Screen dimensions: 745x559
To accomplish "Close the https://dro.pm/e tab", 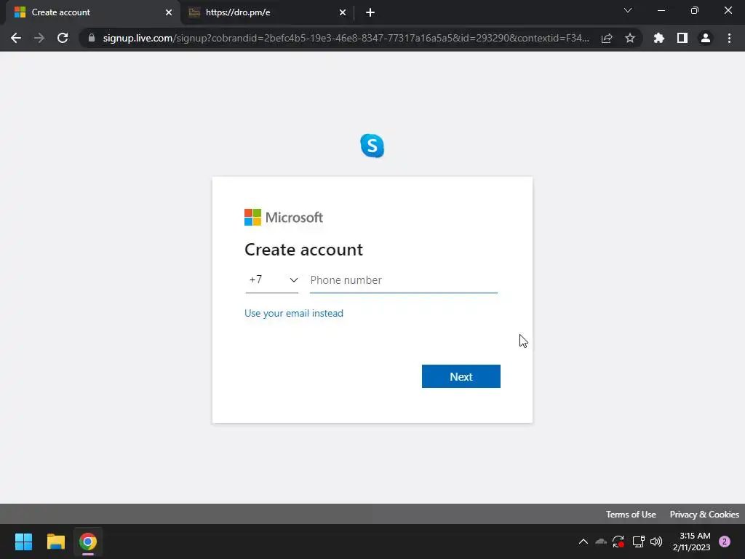I will pyautogui.click(x=343, y=12).
